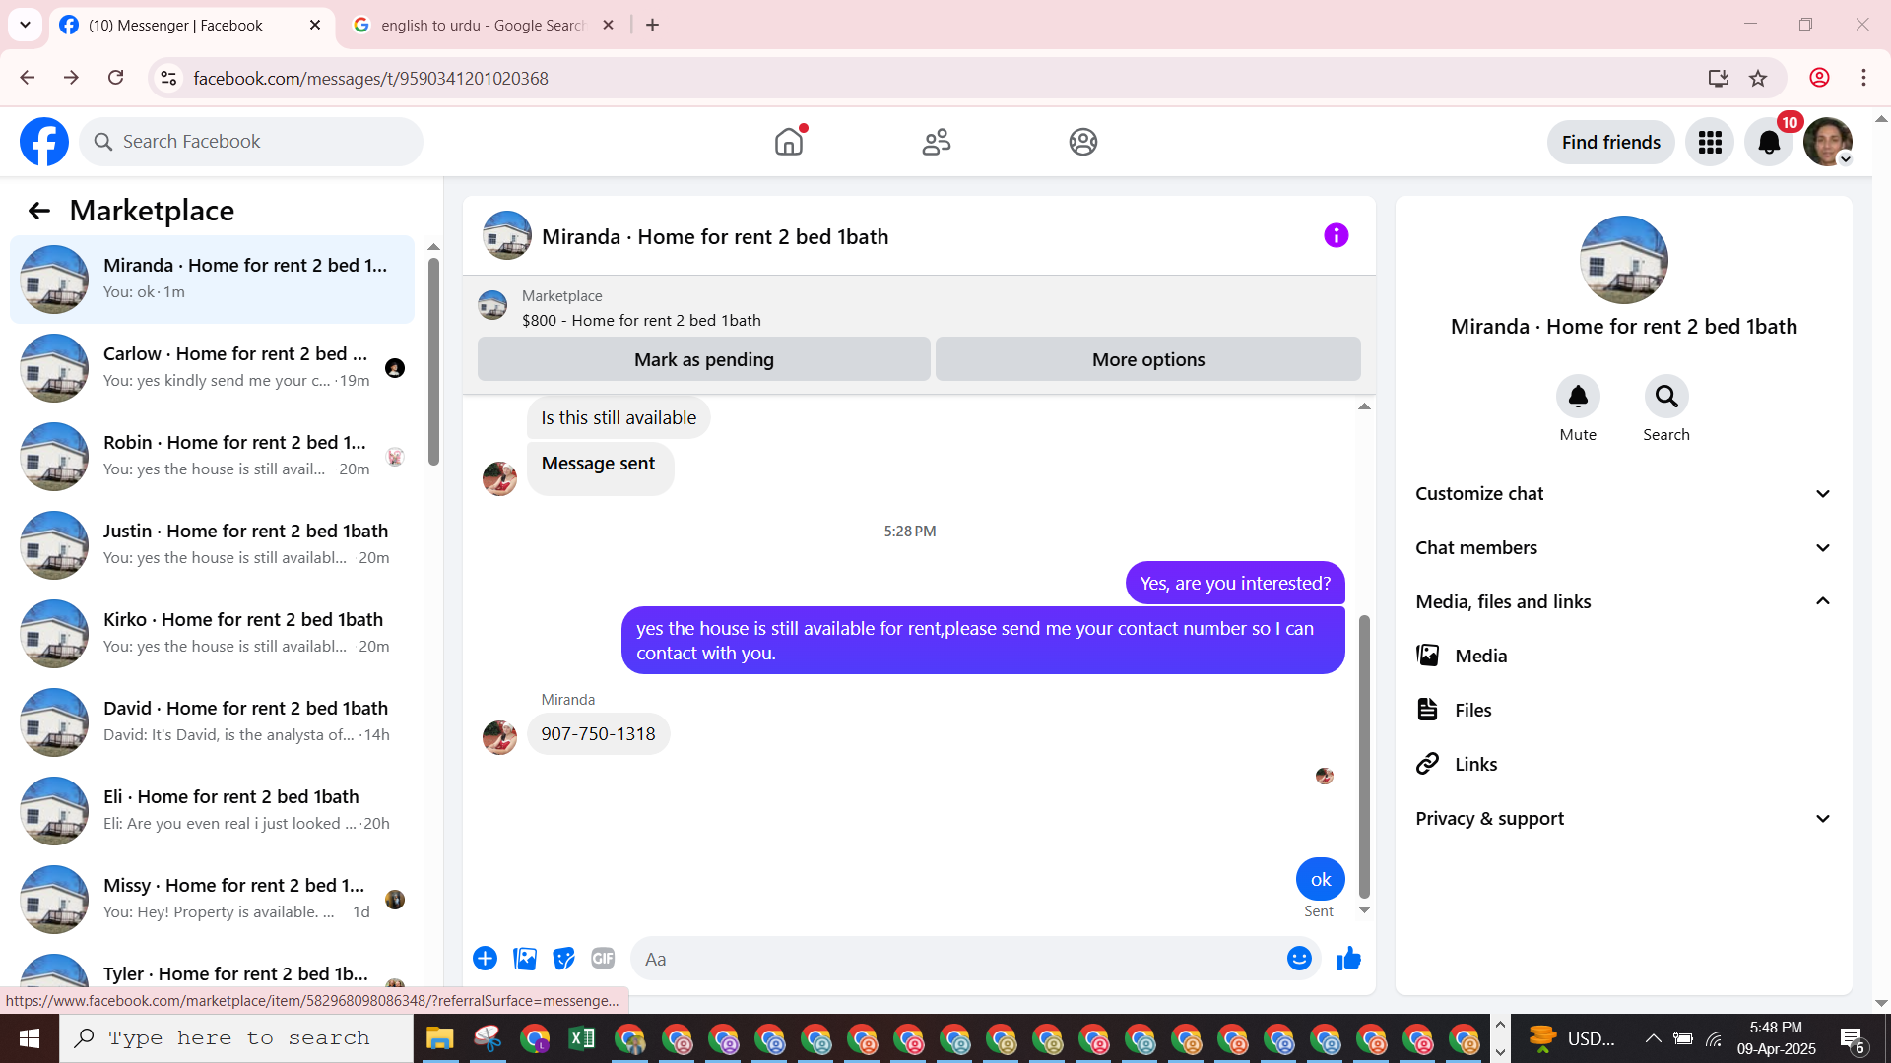Open File Explorer from taskbar

[x=439, y=1038]
